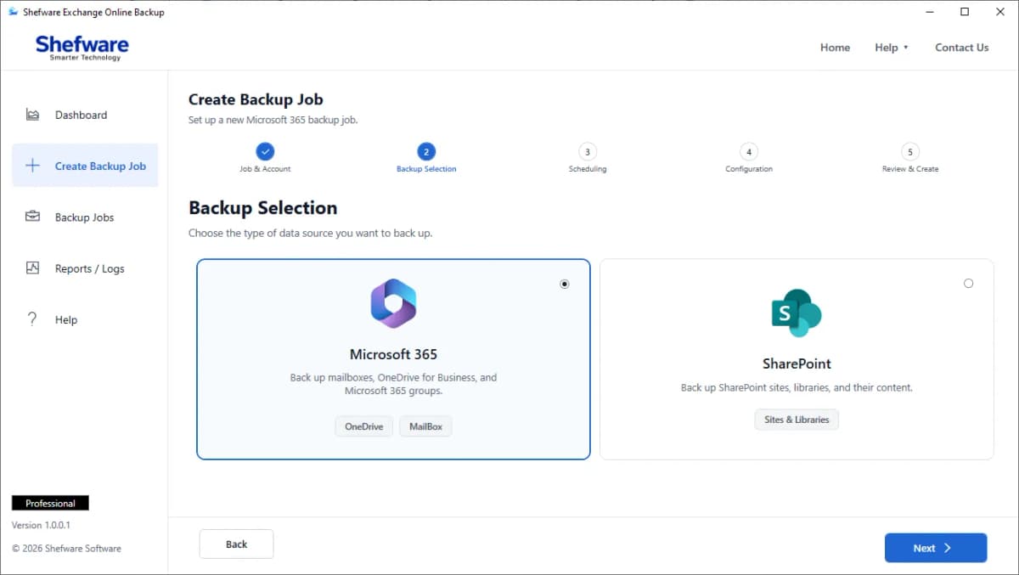This screenshot has height=575, width=1019.
Task: Click the Backup Selection step label
Action: 426,169
